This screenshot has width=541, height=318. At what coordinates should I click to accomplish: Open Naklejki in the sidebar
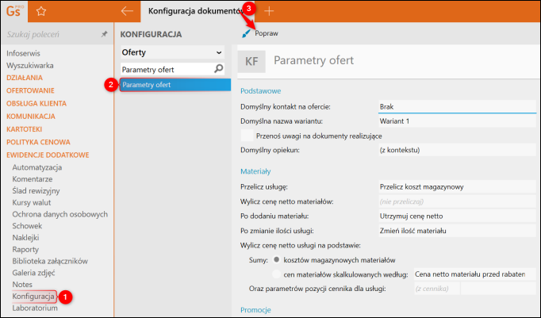coord(25,238)
